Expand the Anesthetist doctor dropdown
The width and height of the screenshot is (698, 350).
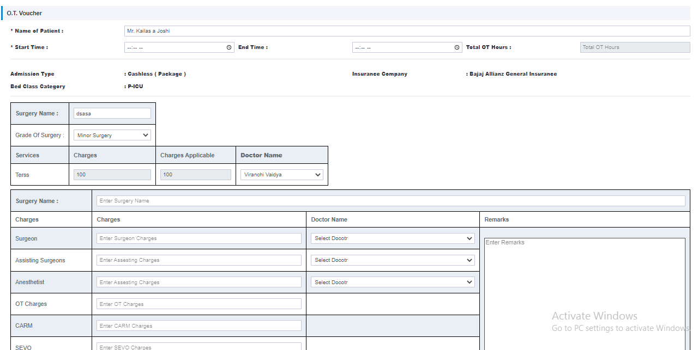[x=393, y=282]
